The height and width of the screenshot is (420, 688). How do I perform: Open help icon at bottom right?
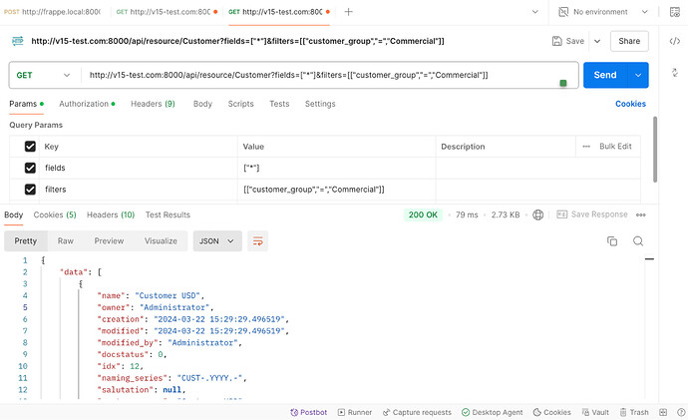pos(681,413)
